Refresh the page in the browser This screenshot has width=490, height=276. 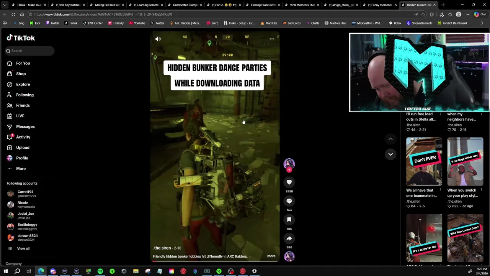[13, 14]
